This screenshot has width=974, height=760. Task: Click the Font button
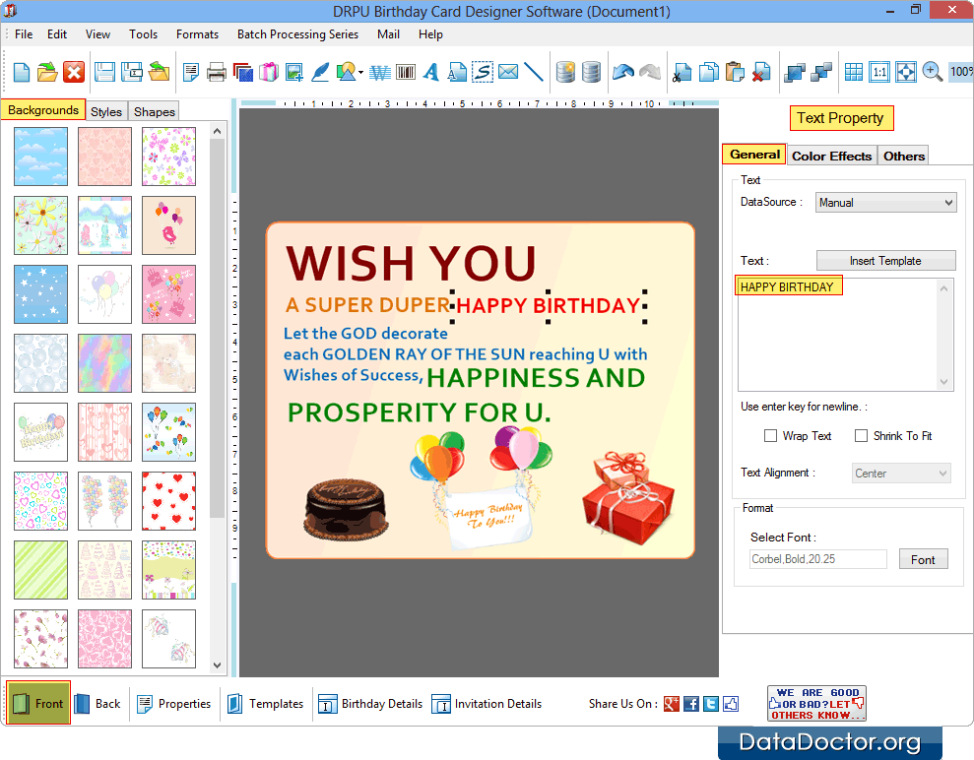pos(923,559)
